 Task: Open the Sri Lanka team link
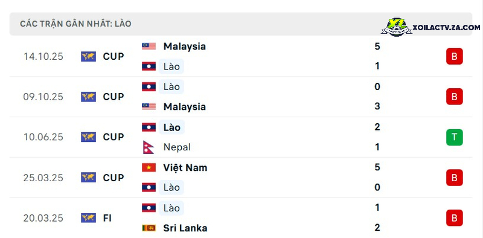coord(185,228)
